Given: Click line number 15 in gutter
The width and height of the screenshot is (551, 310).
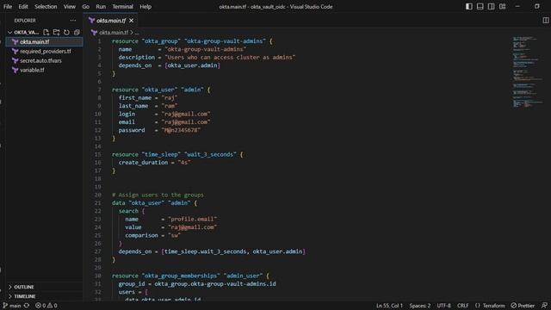Looking at the screenshot, I should pyautogui.click(x=98, y=154).
